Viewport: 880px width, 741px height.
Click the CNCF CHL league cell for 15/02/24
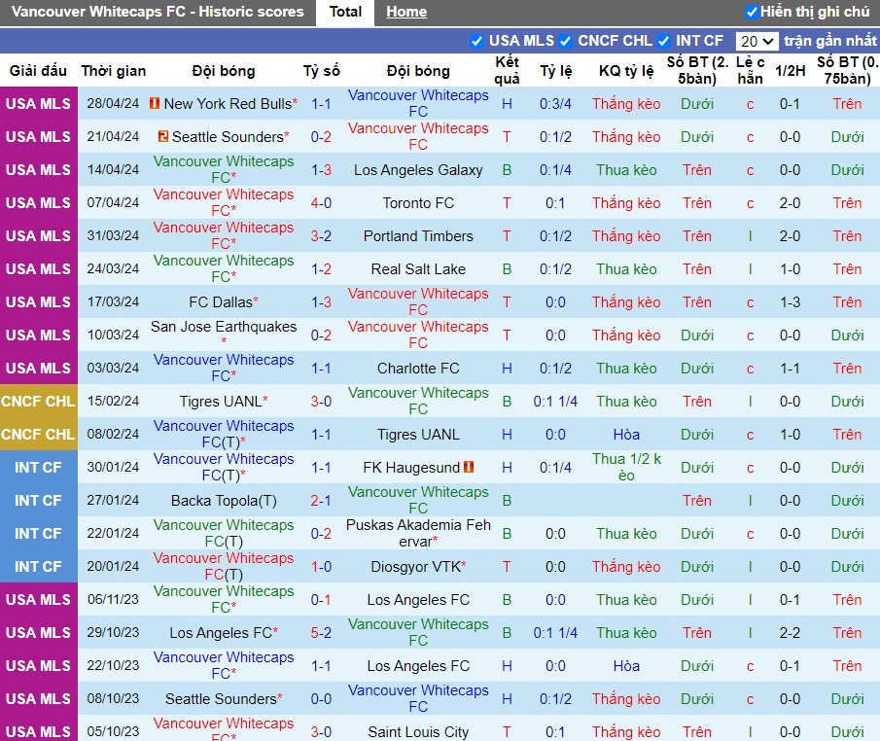38,402
